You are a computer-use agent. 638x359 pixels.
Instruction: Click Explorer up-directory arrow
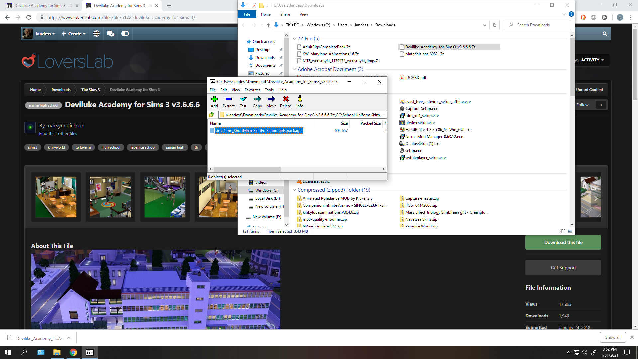(268, 25)
